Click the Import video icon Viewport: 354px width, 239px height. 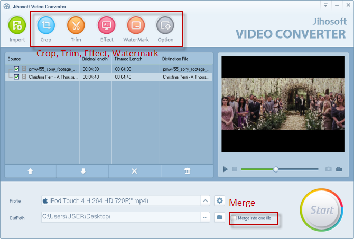pos(17,25)
